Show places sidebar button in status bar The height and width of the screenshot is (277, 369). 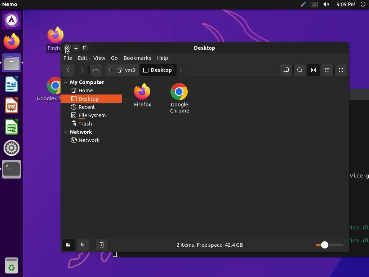[x=68, y=245]
